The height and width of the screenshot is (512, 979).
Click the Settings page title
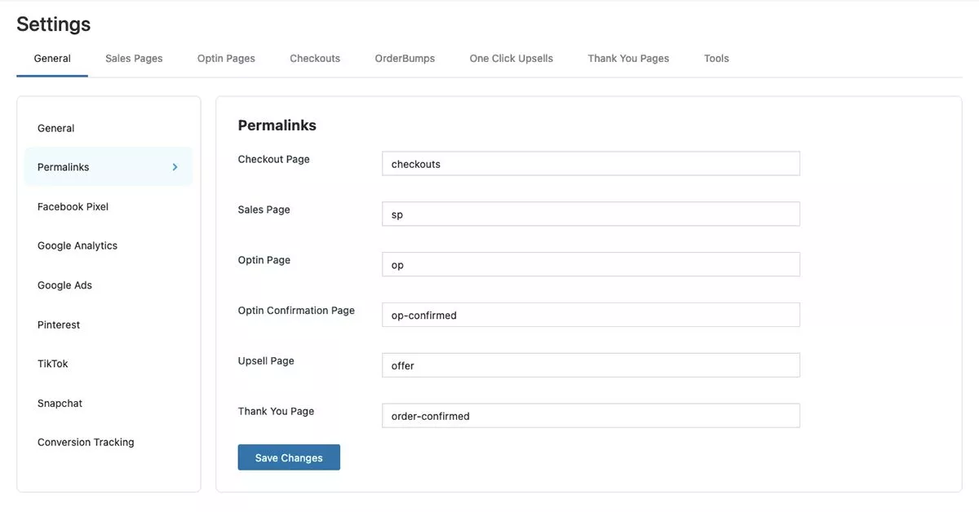pyautogui.click(x=54, y=24)
